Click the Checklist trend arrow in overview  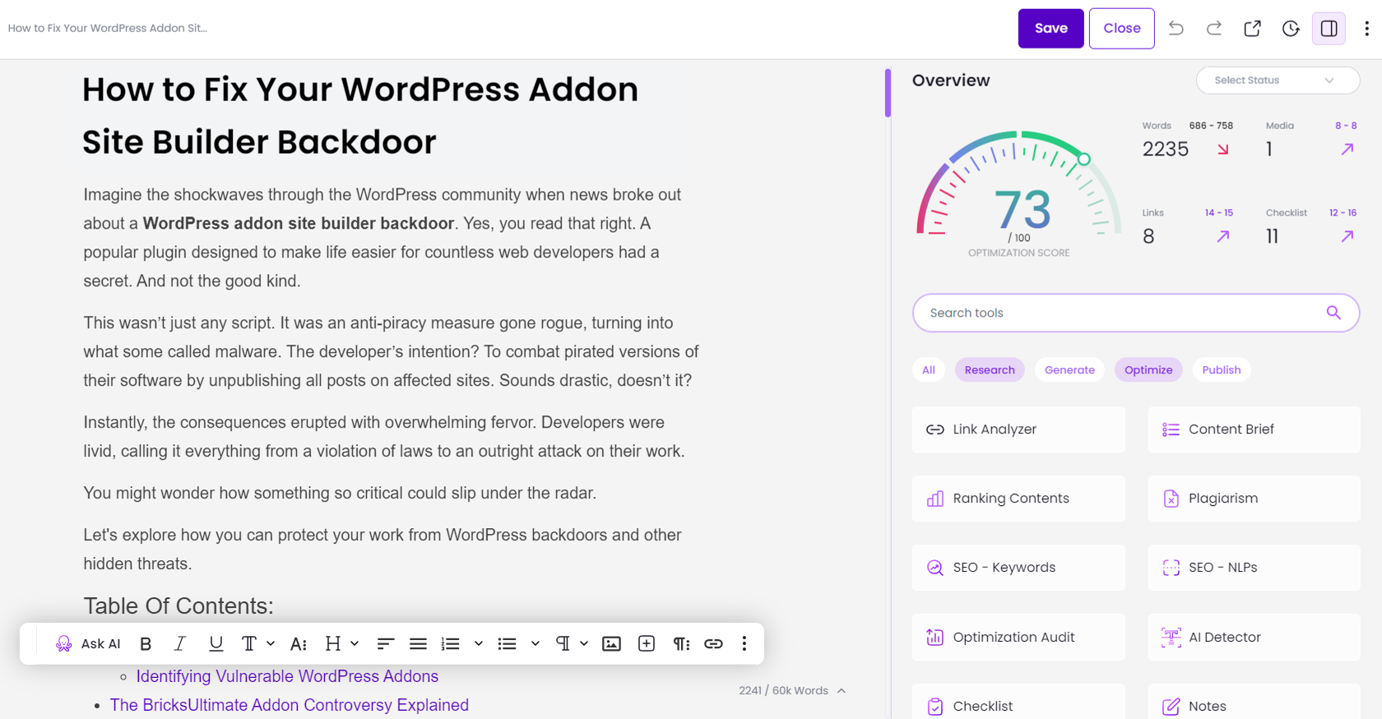tap(1347, 236)
